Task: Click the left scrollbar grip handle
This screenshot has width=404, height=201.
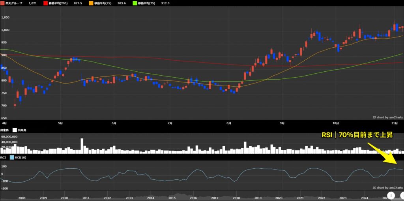Action: pyautogui.click(x=392, y=195)
